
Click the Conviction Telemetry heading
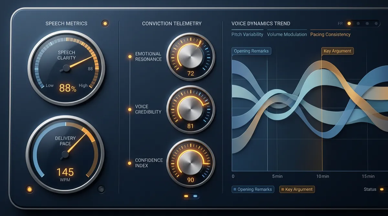[172, 24]
